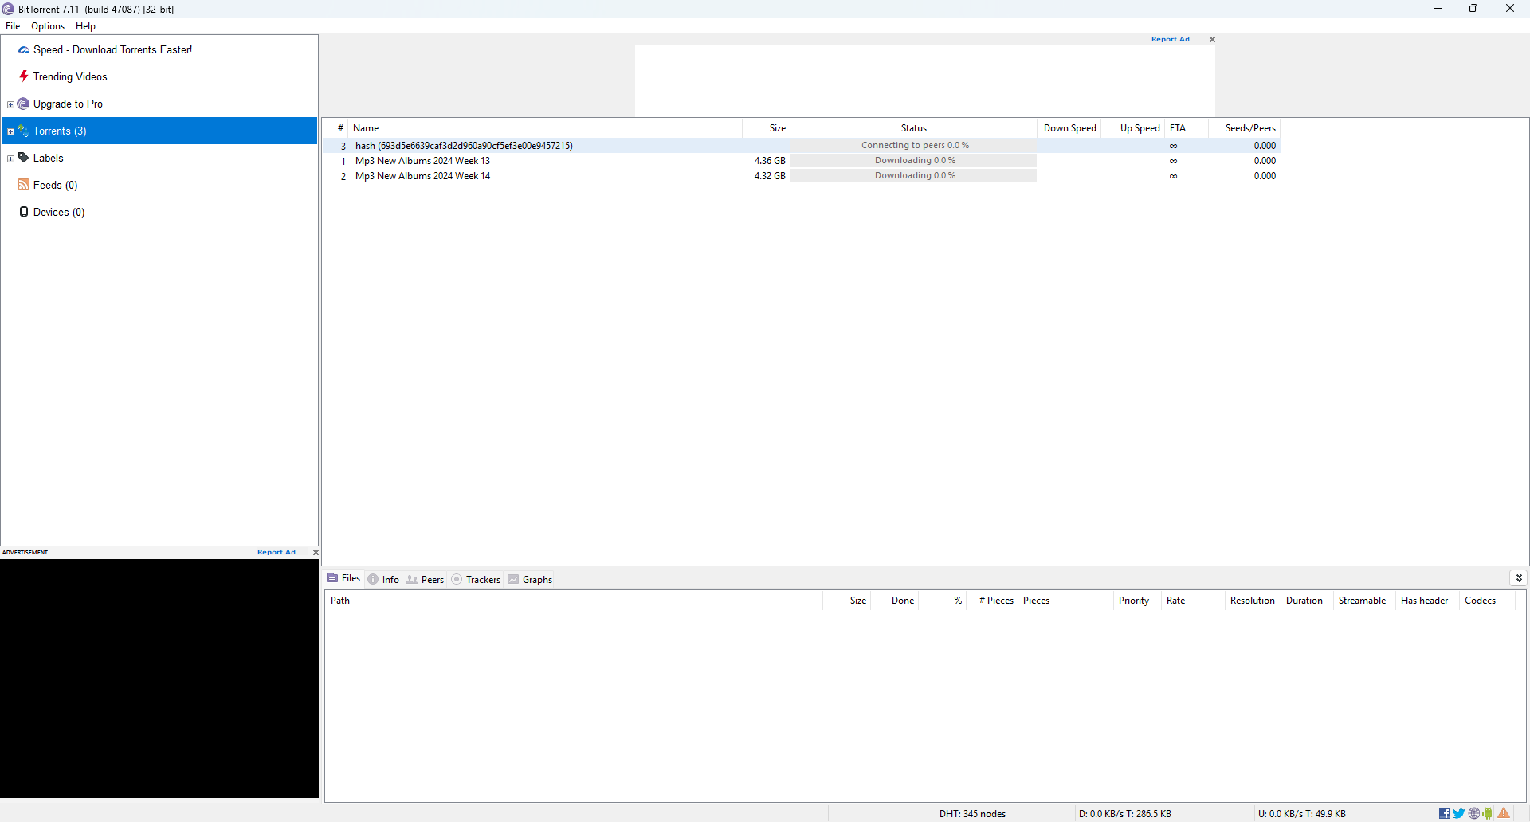Select the Mp3 New Albums 2024 Week 13 torrent

tap(422, 161)
